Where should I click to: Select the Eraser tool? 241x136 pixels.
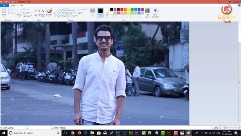36,15
